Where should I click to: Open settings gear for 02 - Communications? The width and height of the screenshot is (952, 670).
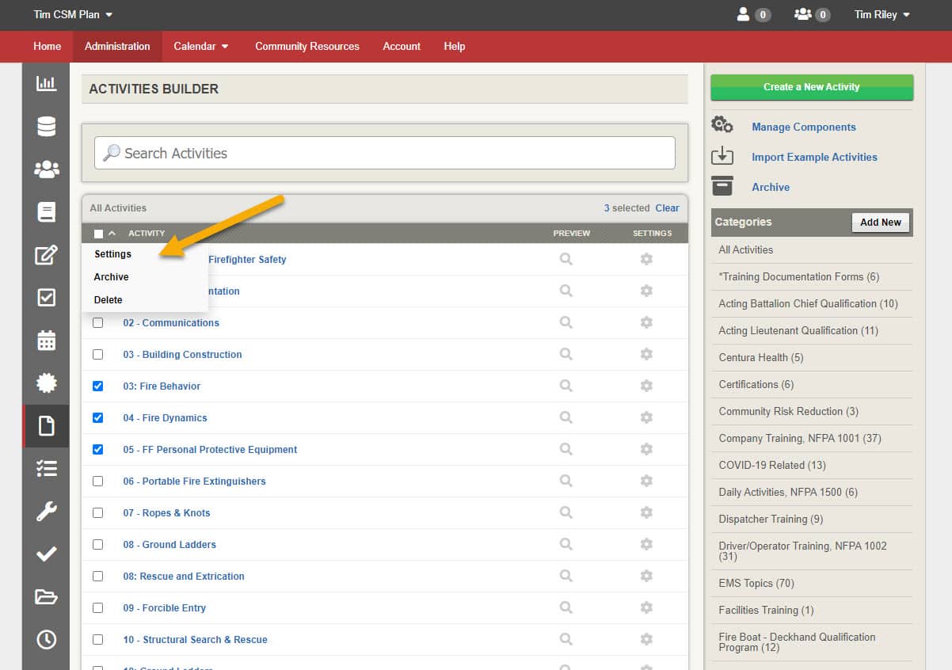coord(646,322)
